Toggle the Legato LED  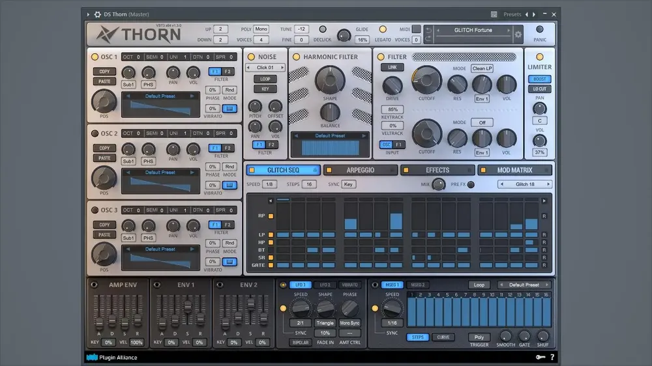point(383,29)
